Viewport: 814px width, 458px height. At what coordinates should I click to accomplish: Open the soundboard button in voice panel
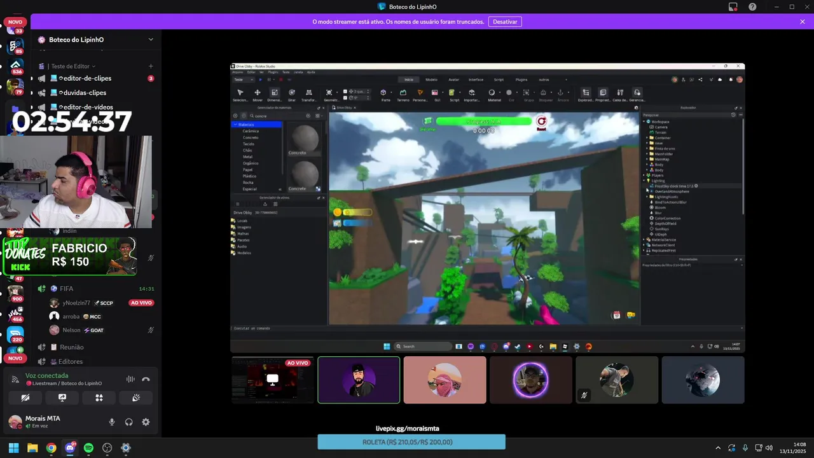136,398
